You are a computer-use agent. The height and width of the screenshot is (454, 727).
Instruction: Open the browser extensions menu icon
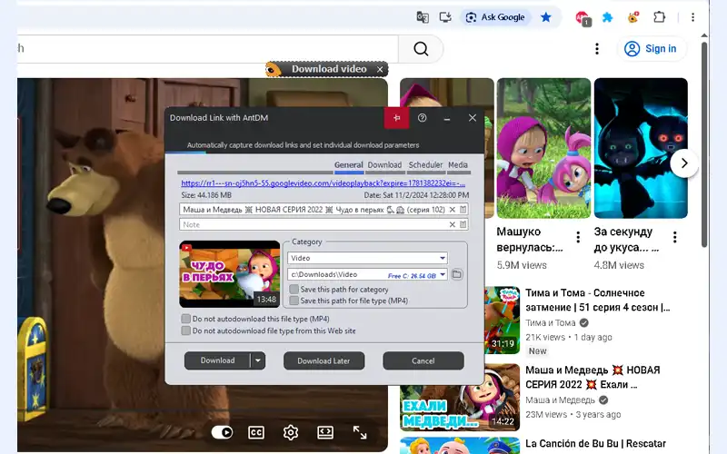pyautogui.click(x=659, y=17)
